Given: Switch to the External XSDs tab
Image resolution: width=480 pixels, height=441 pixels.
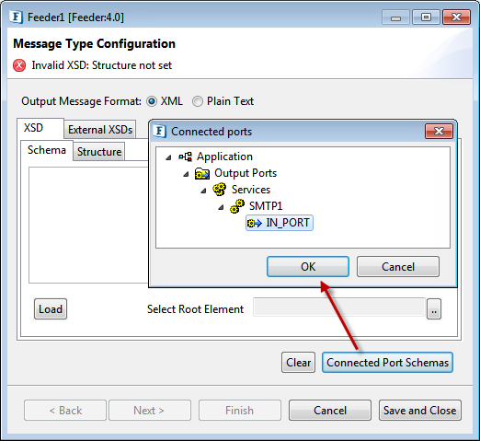Looking at the screenshot, I should pyautogui.click(x=100, y=130).
